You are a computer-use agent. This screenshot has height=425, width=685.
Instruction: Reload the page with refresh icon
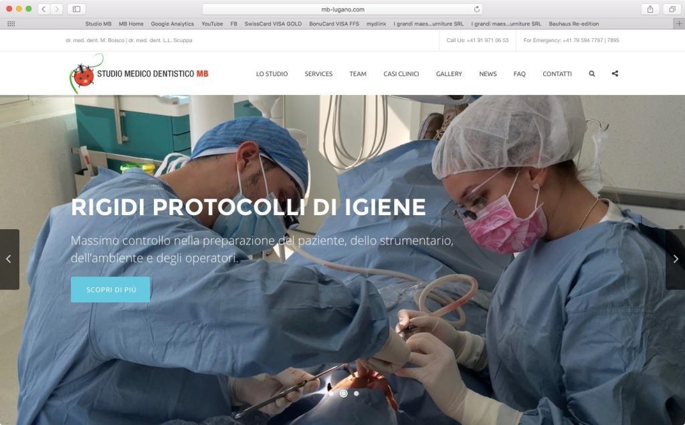[x=476, y=9]
